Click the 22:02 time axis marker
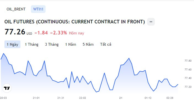This screenshot has height=101, width=194. coord(83,98)
